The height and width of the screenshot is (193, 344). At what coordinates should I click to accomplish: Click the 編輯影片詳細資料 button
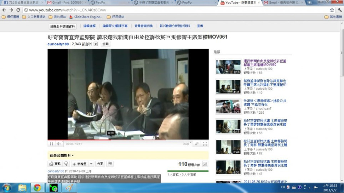pos(62,26)
